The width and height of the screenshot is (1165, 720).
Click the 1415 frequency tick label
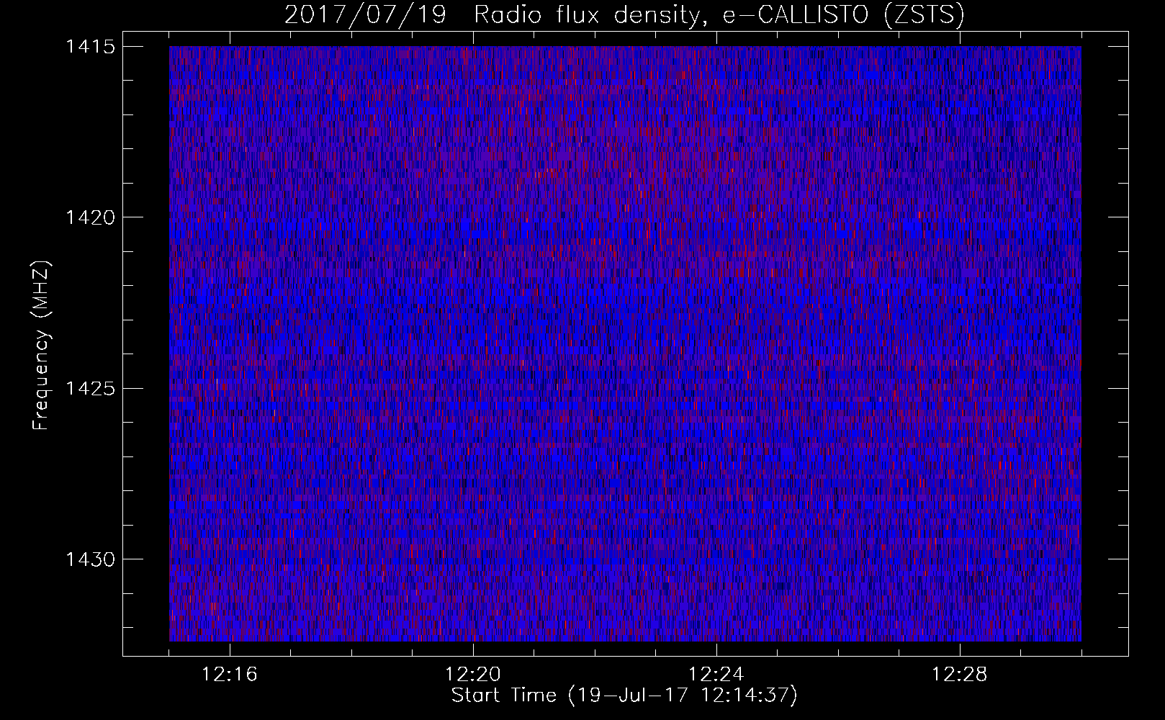(89, 47)
